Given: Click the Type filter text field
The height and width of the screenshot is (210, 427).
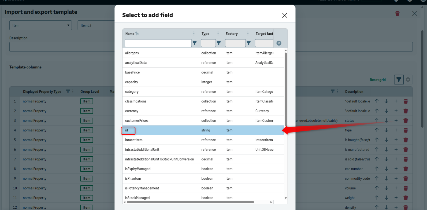Looking at the screenshot, I should click(x=208, y=43).
